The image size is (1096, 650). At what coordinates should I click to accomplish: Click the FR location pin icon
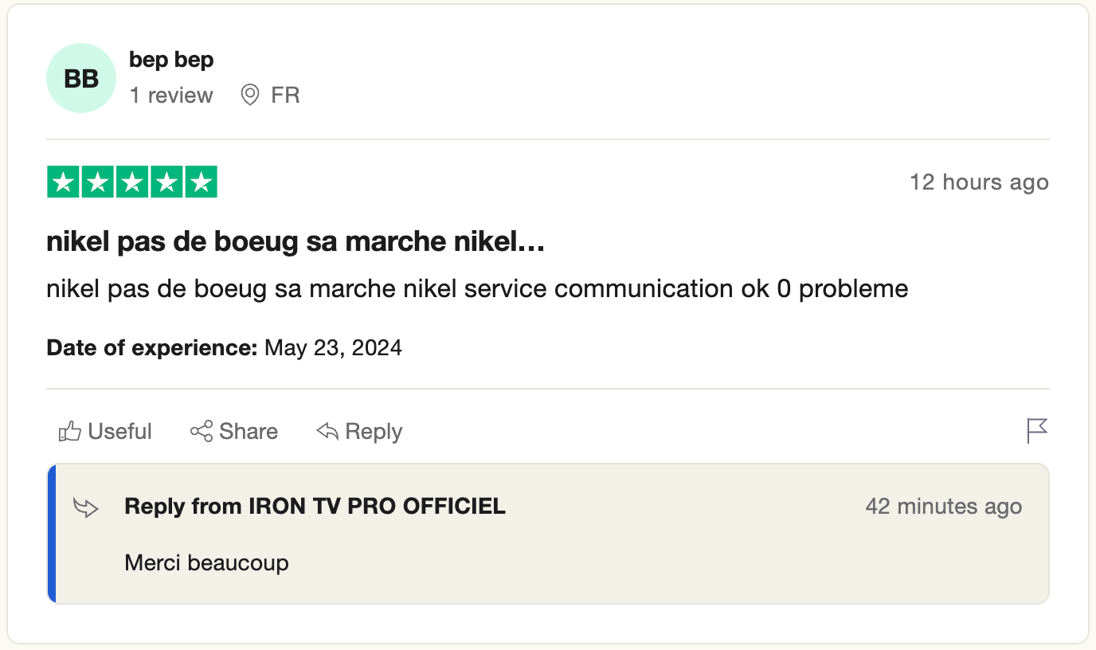pos(249,95)
